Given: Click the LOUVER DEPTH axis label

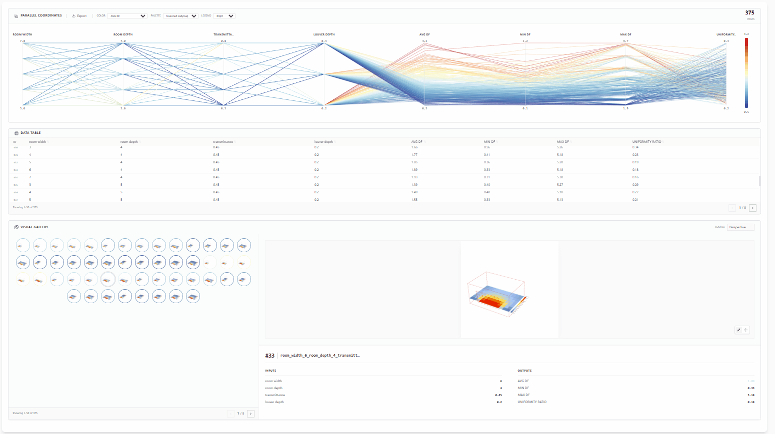Looking at the screenshot, I should click(x=324, y=35).
